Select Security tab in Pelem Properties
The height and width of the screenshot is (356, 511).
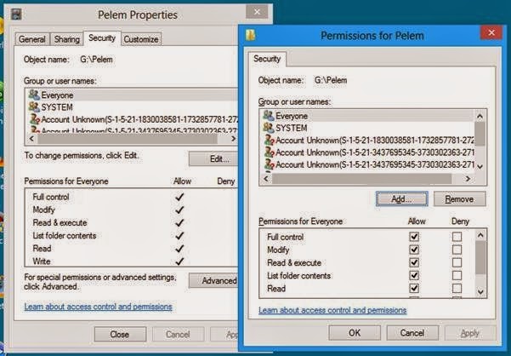102,38
